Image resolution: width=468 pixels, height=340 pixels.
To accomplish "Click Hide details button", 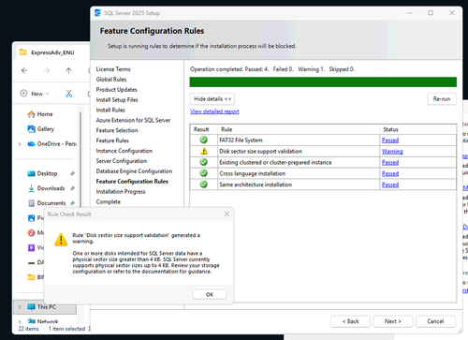I will coord(212,99).
